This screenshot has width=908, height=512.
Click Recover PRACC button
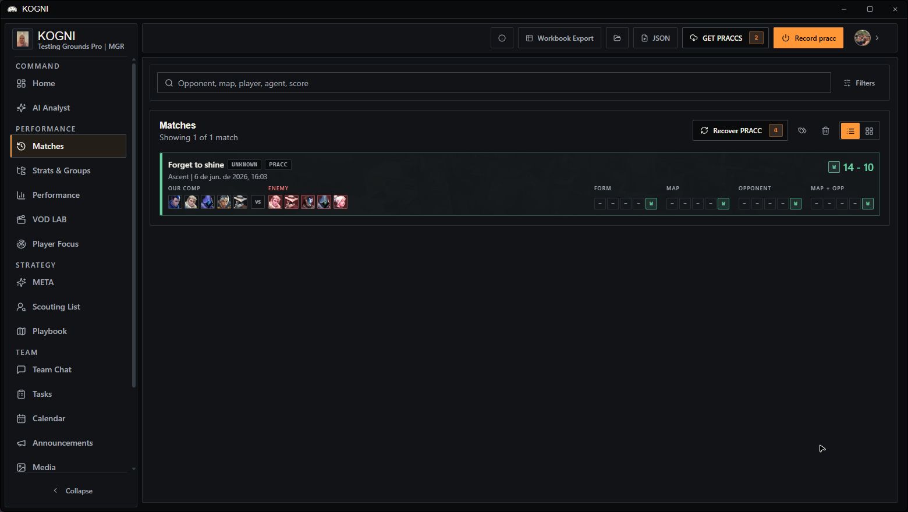(x=740, y=130)
